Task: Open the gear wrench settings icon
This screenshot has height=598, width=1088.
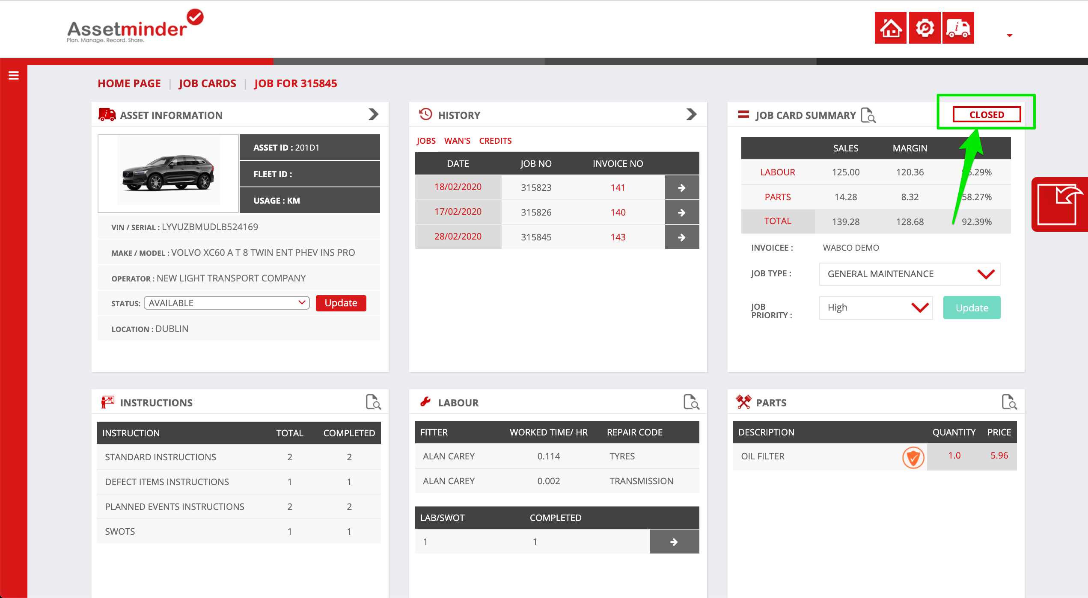Action: click(925, 28)
